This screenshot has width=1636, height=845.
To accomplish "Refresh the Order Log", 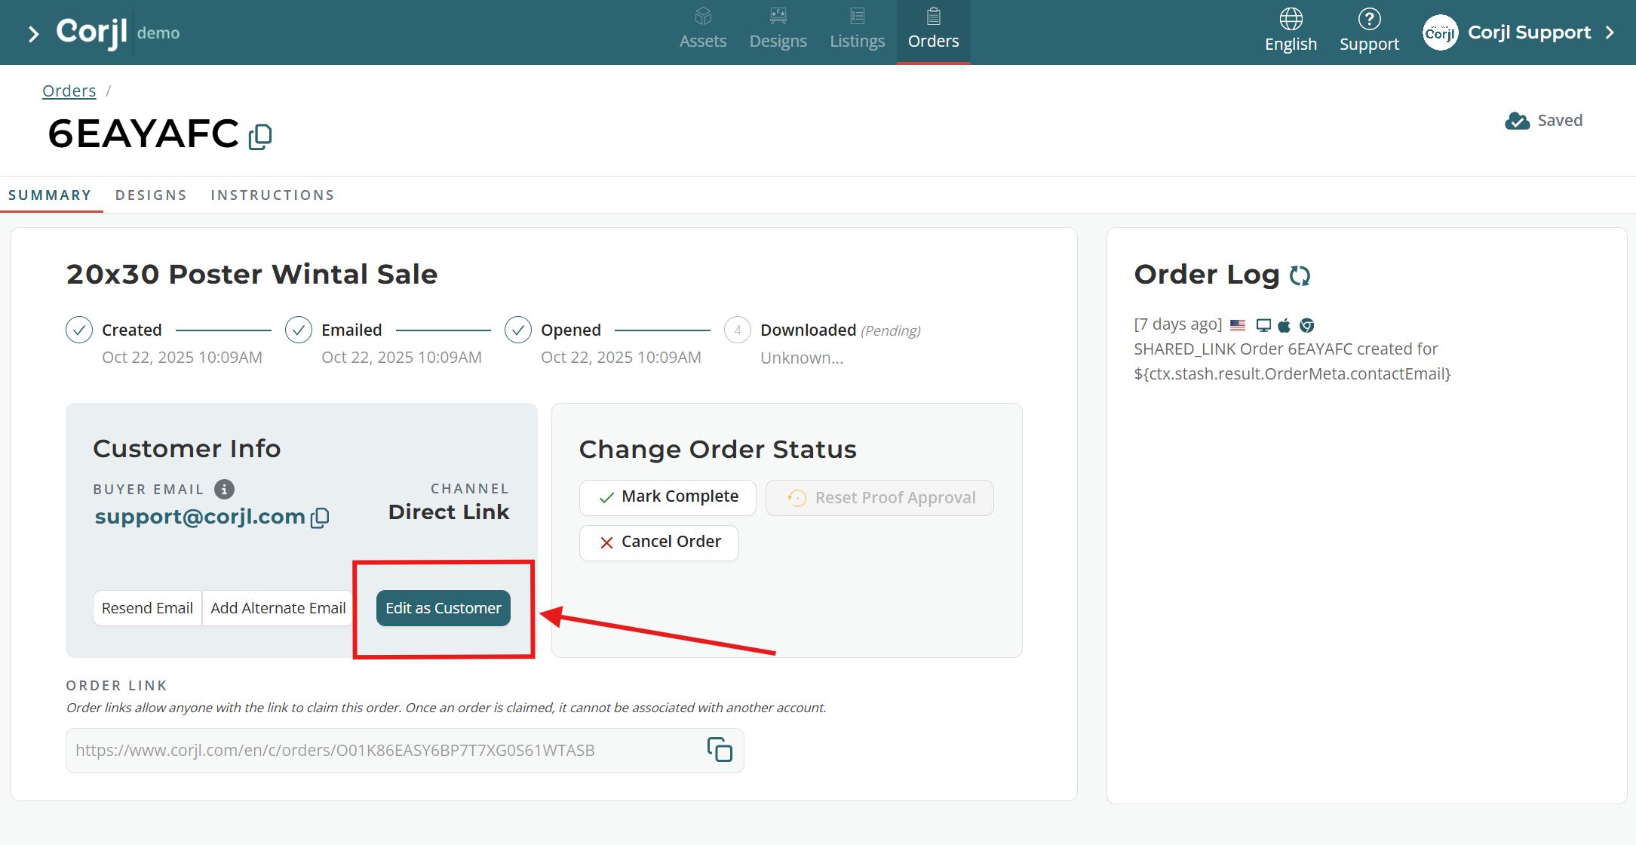I will point(1300,275).
